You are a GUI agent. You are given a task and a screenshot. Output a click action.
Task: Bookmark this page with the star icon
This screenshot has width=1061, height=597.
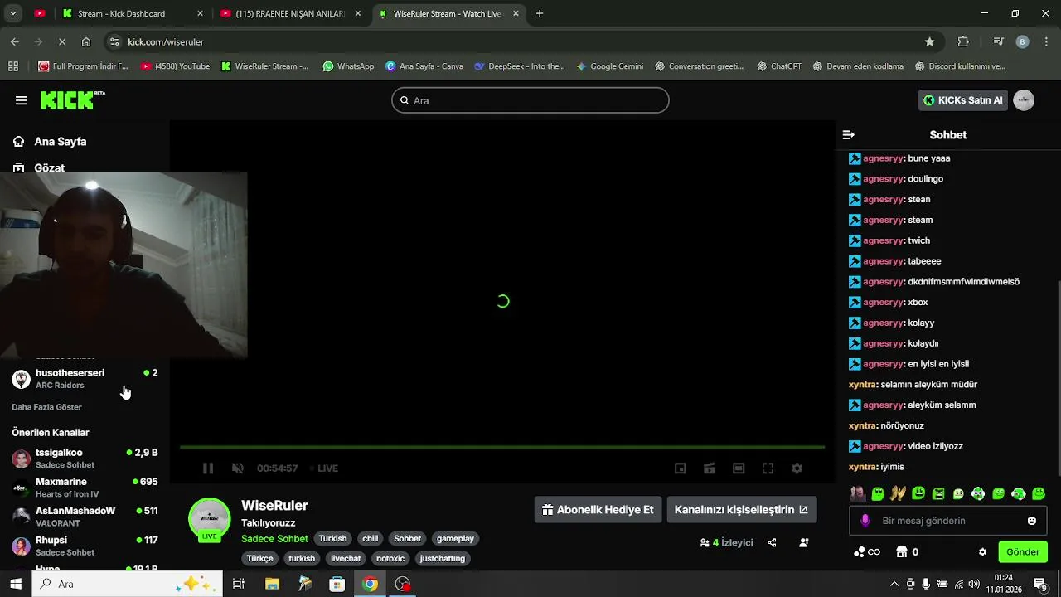click(x=930, y=42)
